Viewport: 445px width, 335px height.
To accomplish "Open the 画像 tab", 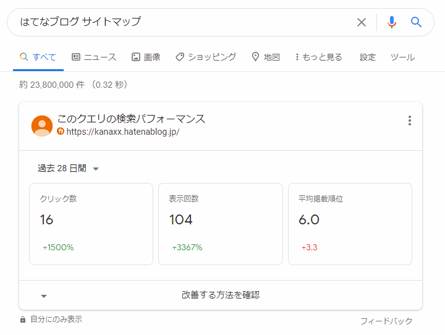I will (x=146, y=57).
